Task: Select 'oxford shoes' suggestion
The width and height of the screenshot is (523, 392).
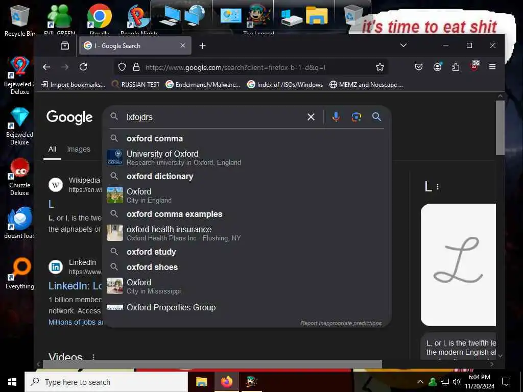Action: click(x=247, y=267)
